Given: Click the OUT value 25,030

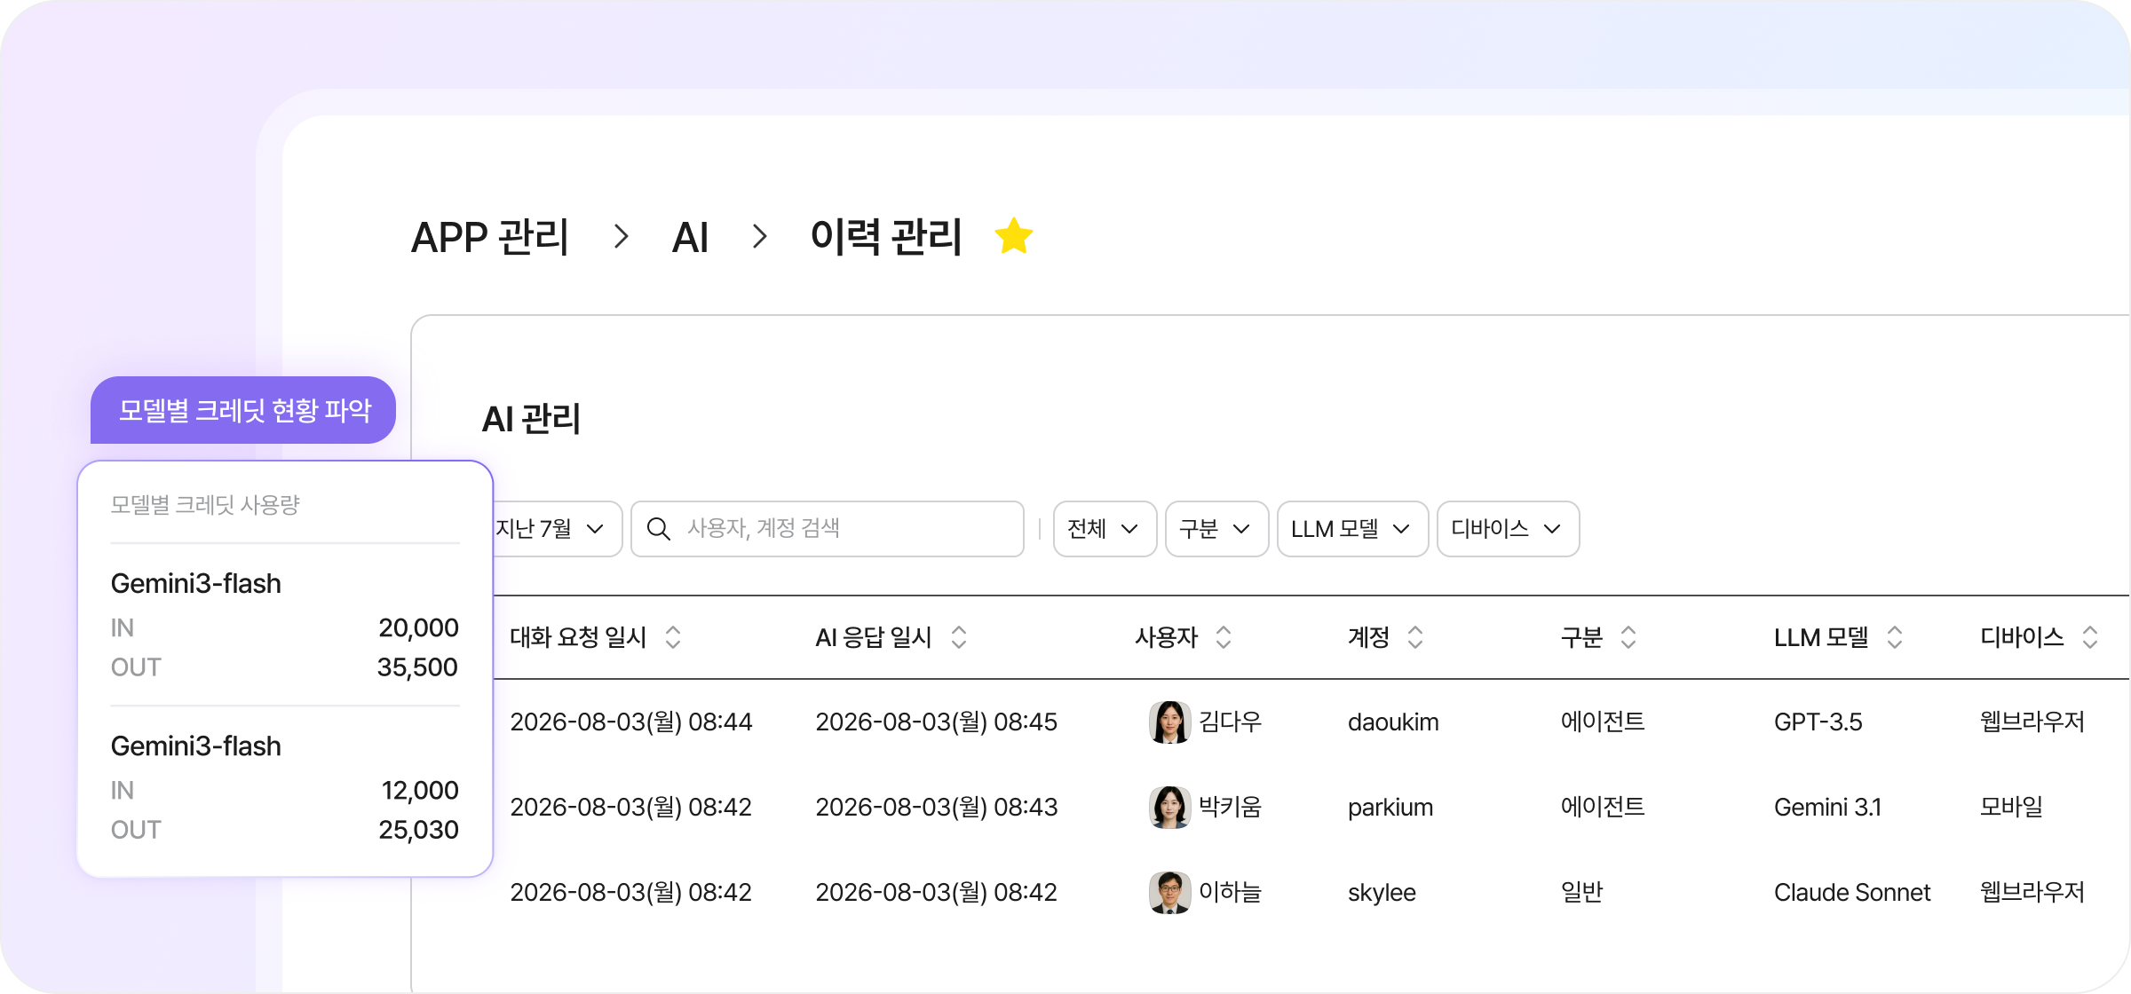Looking at the screenshot, I should pyautogui.click(x=418, y=830).
